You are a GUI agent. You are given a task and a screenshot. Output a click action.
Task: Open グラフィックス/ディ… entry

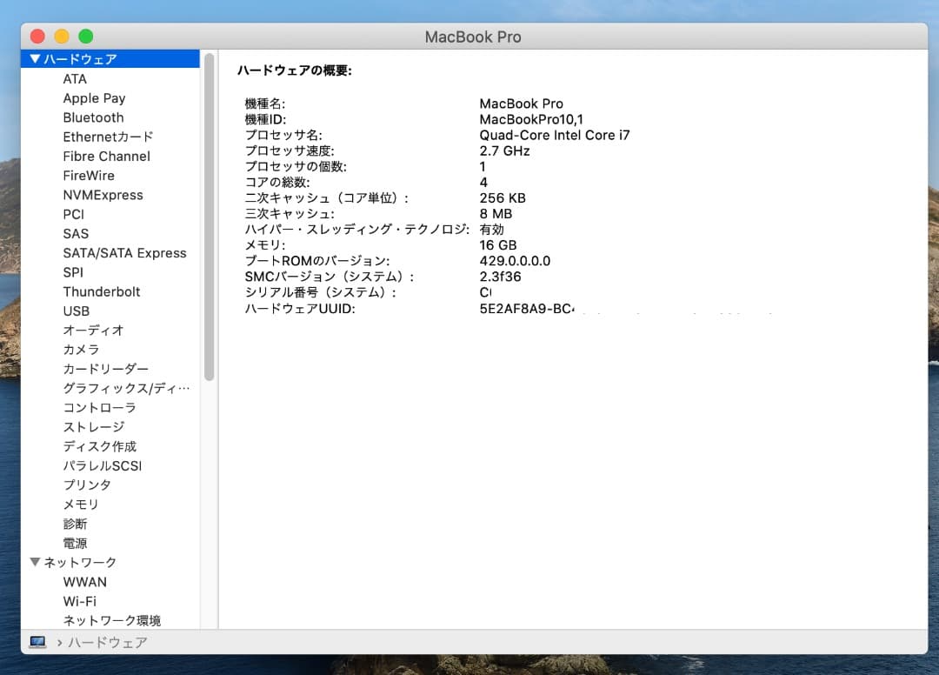pyautogui.click(x=126, y=388)
